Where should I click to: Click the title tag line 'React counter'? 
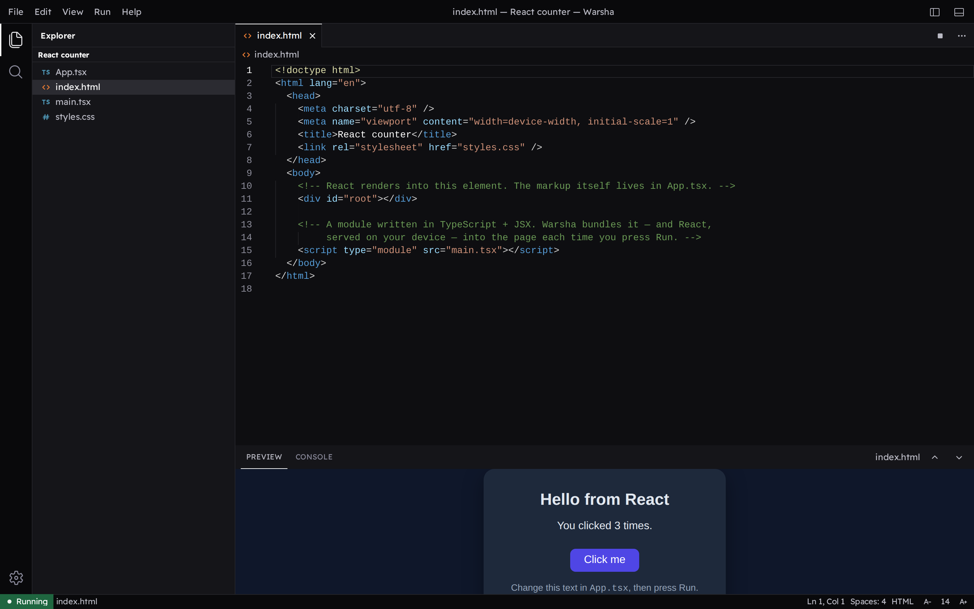click(377, 135)
